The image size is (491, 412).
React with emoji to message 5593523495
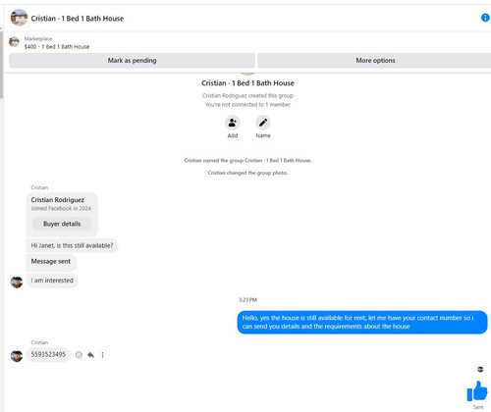[79, 355]
